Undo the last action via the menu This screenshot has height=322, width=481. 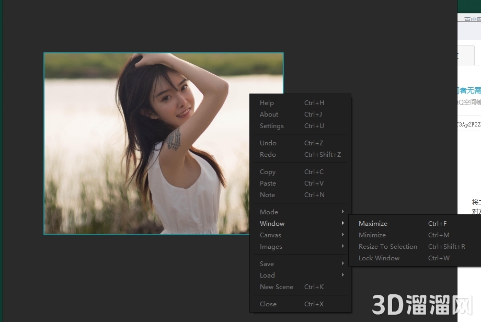[x=268, y=143]
